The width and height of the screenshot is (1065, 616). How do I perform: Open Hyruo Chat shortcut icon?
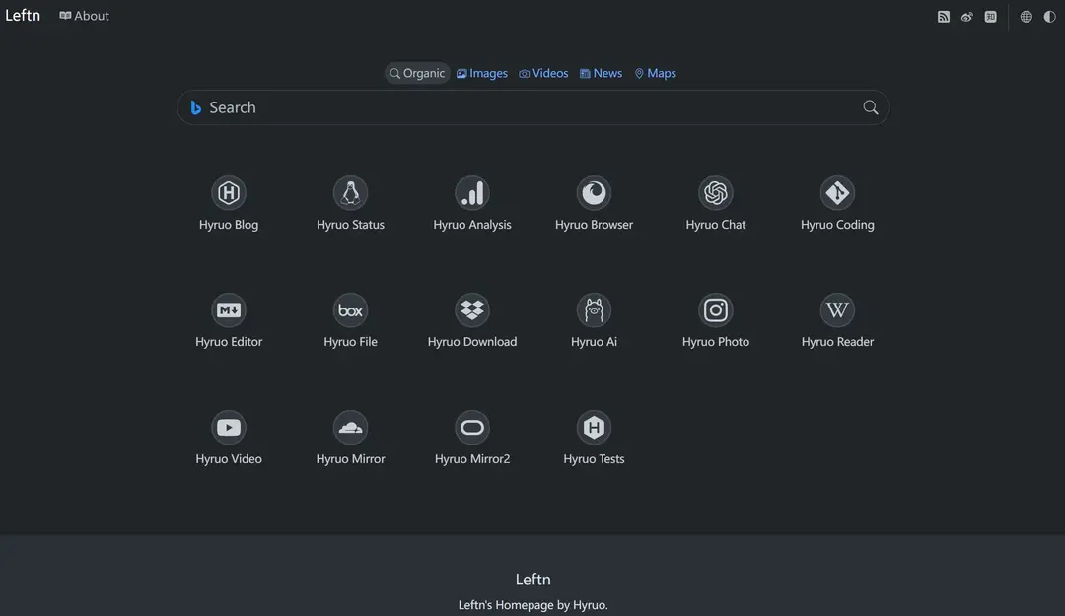pos(716,193)
